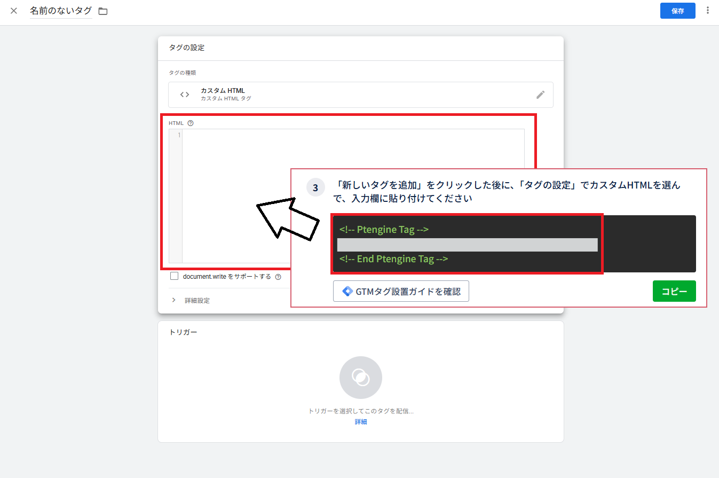The image size is (719, 478).
Task: Edit tag type with pencil icon
Action: pos(540,95)
